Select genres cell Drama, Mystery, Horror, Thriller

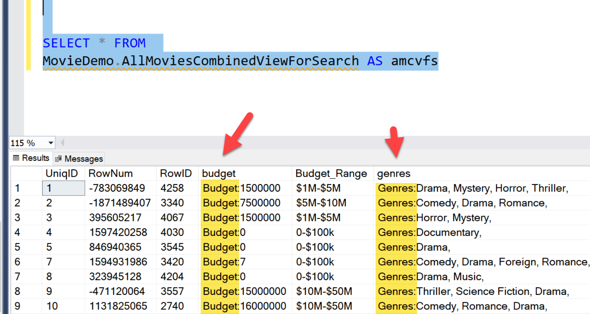(x=482, y=188)
